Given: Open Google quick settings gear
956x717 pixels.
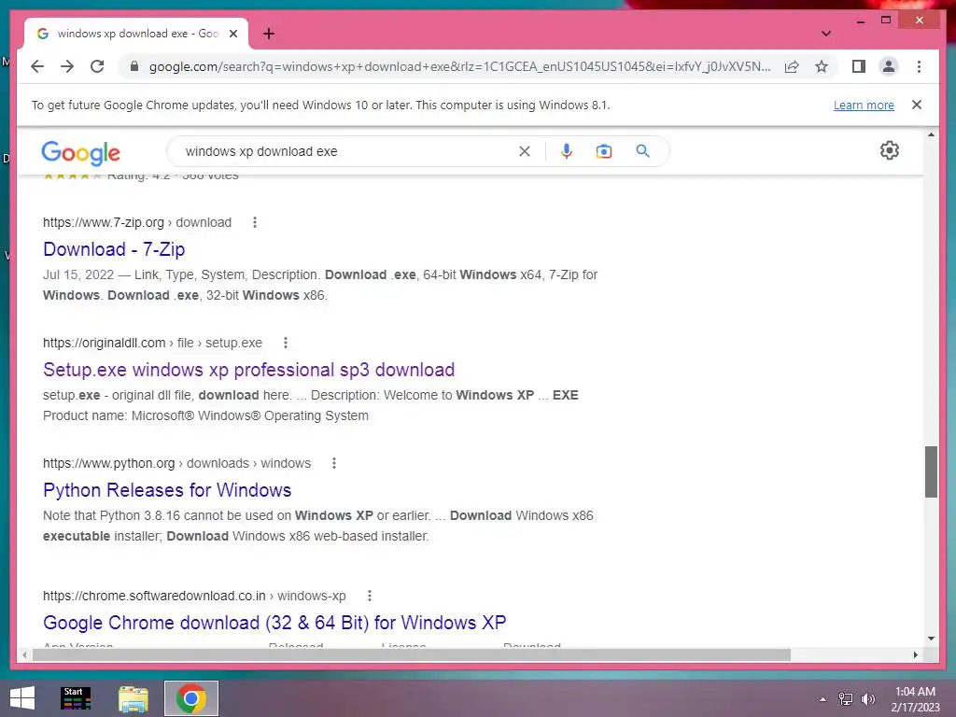Looking at the screenshot, I should tap(889, 150).
